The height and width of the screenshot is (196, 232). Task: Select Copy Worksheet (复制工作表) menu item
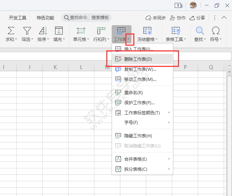click(x=143, y=69)
